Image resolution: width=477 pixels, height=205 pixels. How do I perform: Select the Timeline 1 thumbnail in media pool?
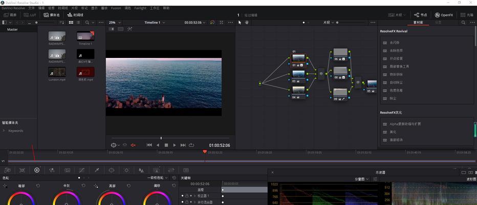coord(85,36)
